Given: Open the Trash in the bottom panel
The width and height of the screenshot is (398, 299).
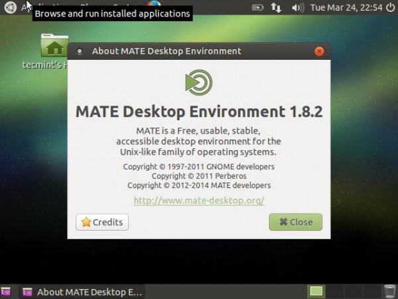Looking at the screenshot, I should [x=389, y=292].
